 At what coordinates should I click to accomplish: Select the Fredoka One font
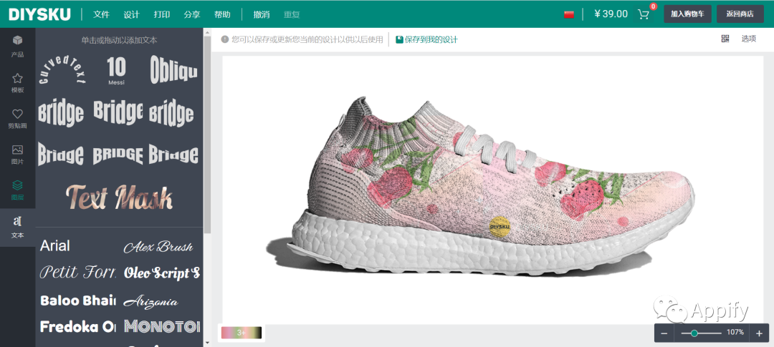click(78, 326)
